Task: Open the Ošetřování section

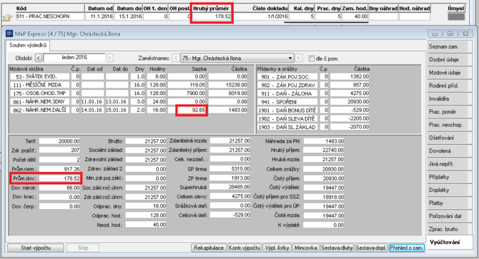Action: 449,138
